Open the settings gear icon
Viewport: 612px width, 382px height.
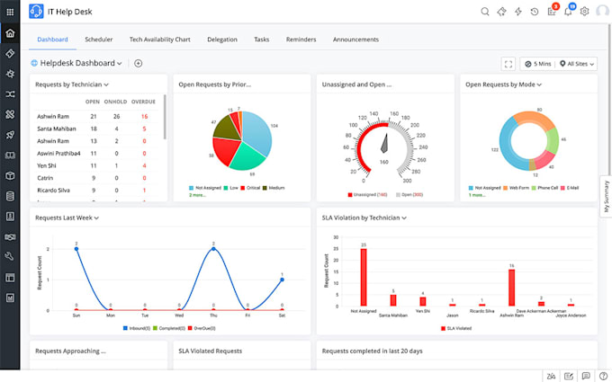584,12
